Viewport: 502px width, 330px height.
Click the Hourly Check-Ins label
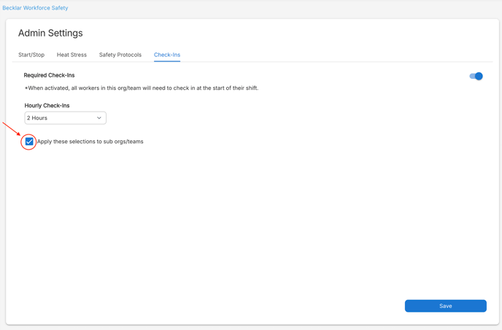(x=47, y=105)
